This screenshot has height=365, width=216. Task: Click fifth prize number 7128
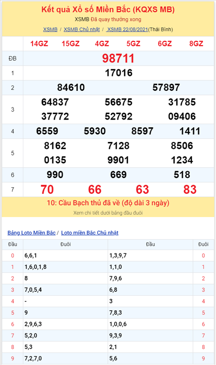click(x=118, y=146)
